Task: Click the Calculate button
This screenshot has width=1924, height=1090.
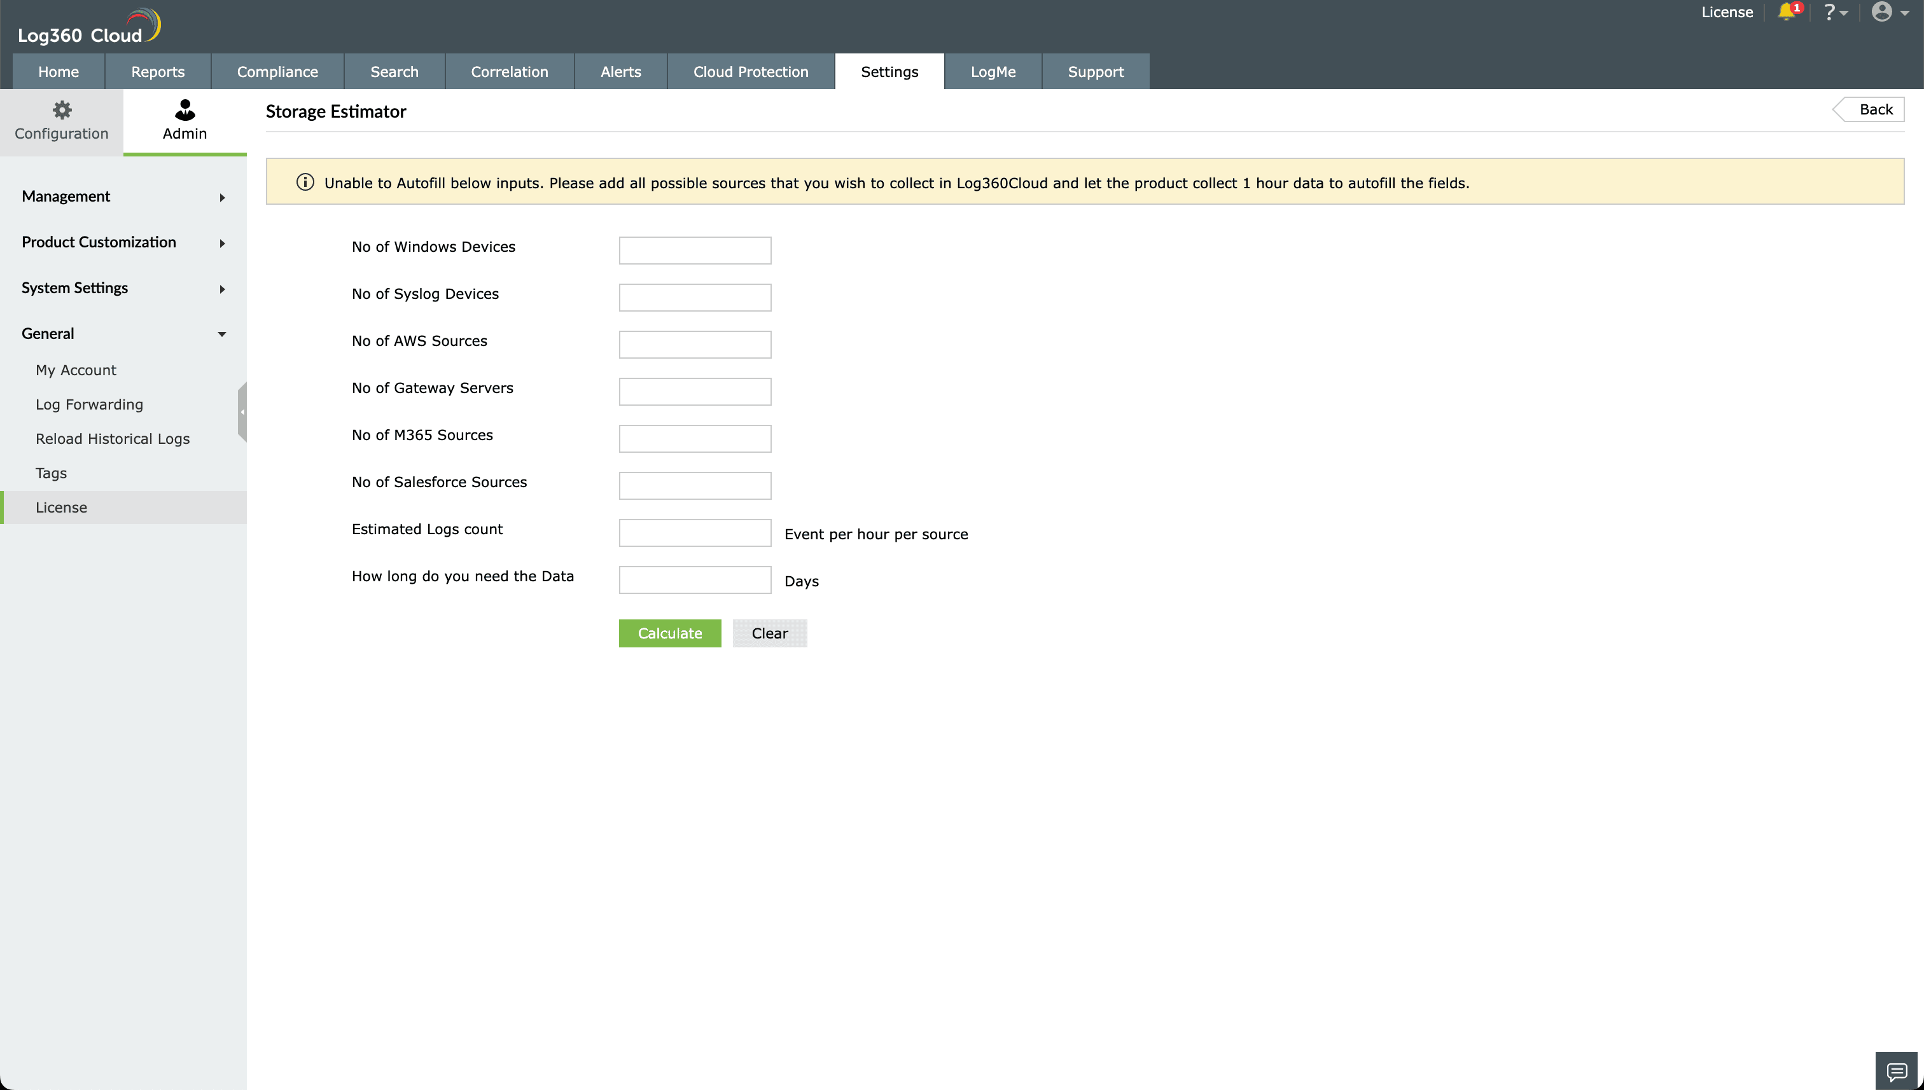Action: tap(669, 633)
